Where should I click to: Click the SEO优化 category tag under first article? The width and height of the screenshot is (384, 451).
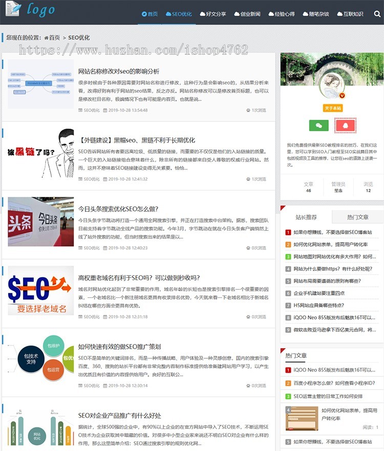[x=92, y=110]
